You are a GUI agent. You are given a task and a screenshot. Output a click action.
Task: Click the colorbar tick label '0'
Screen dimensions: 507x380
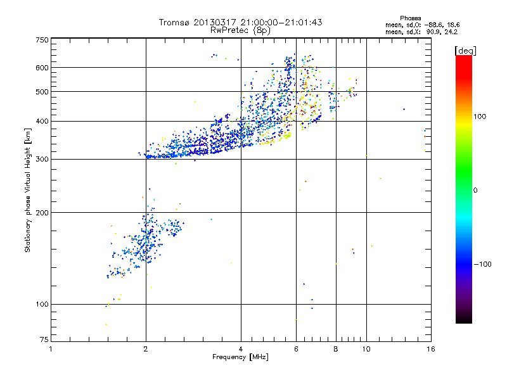[x=475, y=191]
